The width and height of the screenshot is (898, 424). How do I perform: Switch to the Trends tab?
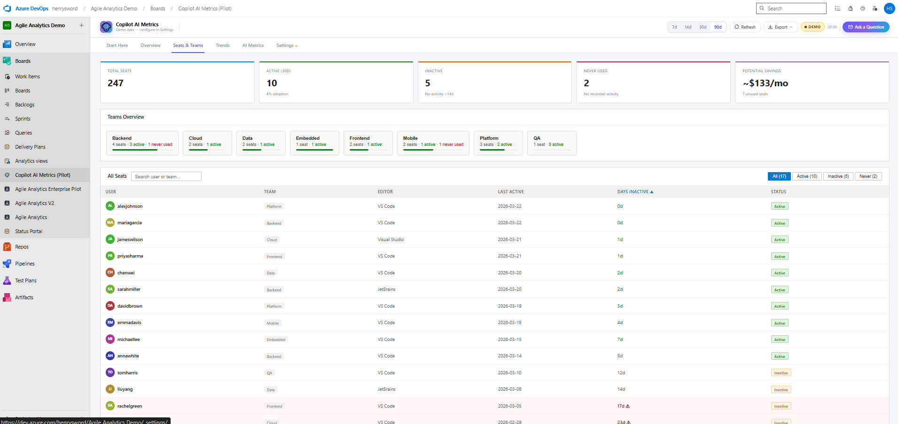click(222, 45)
